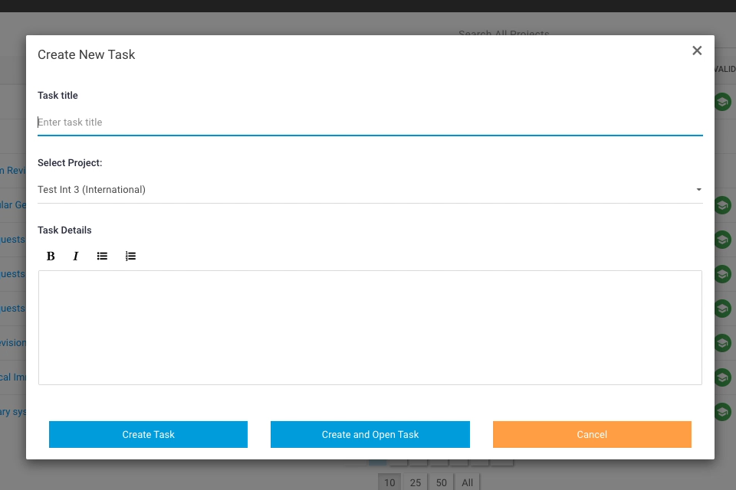
Task: Cancel the new task dialog
Action: pyautogui.click(x=592, y=434)
